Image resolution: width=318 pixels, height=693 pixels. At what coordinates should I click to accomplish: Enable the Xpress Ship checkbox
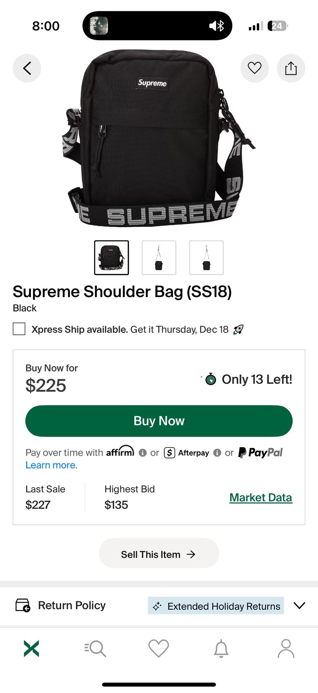tap(19, 329)
